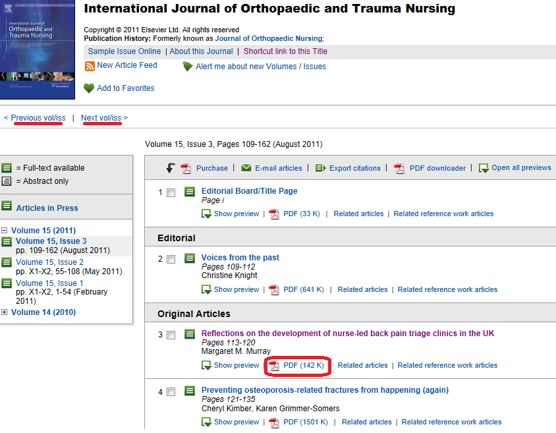
Task: Click the New Article Feed link text
Action: click(x=127, y=65)
